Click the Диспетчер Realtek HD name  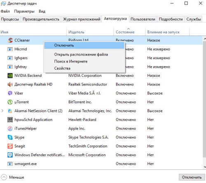pos(33,84)
